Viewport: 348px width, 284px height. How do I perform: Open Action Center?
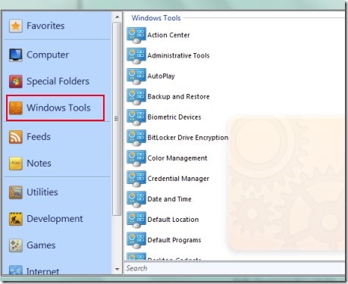point(168,35)
